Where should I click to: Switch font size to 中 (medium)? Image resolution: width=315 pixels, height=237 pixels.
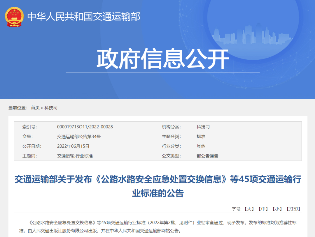pyautogui.click(x=263, y=209)
